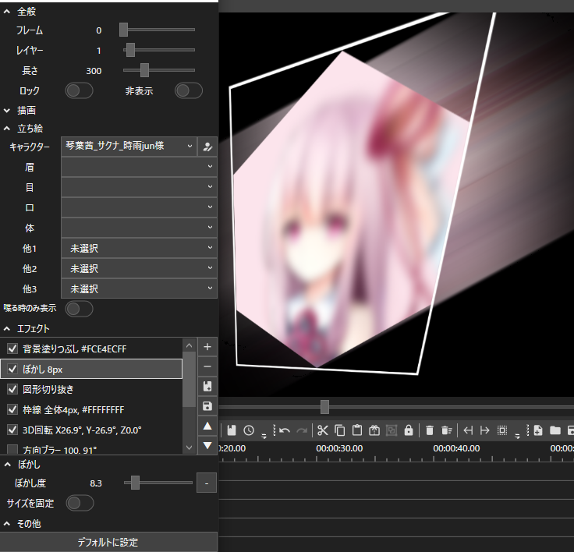Screen dimensions: 574x552
Task: Click effect list scrollbar down arrow
Action: click(x=189, y=447)
